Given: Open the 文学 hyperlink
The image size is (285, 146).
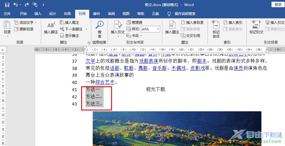Looking at the screenshot, I should [90, 61].
